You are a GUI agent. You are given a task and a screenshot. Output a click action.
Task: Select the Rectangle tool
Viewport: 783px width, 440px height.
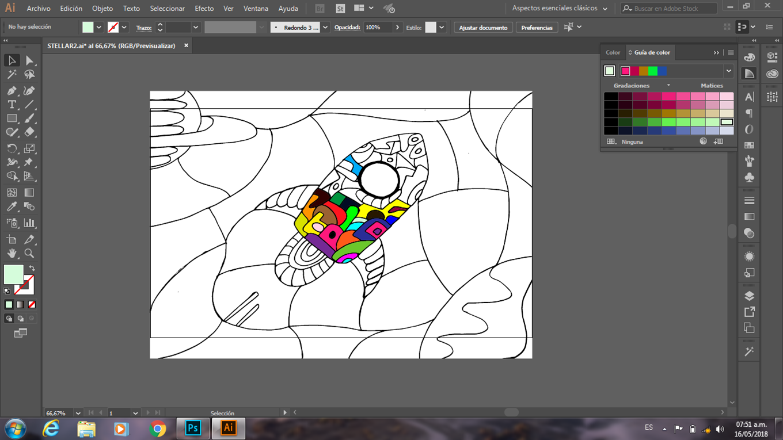tap(12, 118)
